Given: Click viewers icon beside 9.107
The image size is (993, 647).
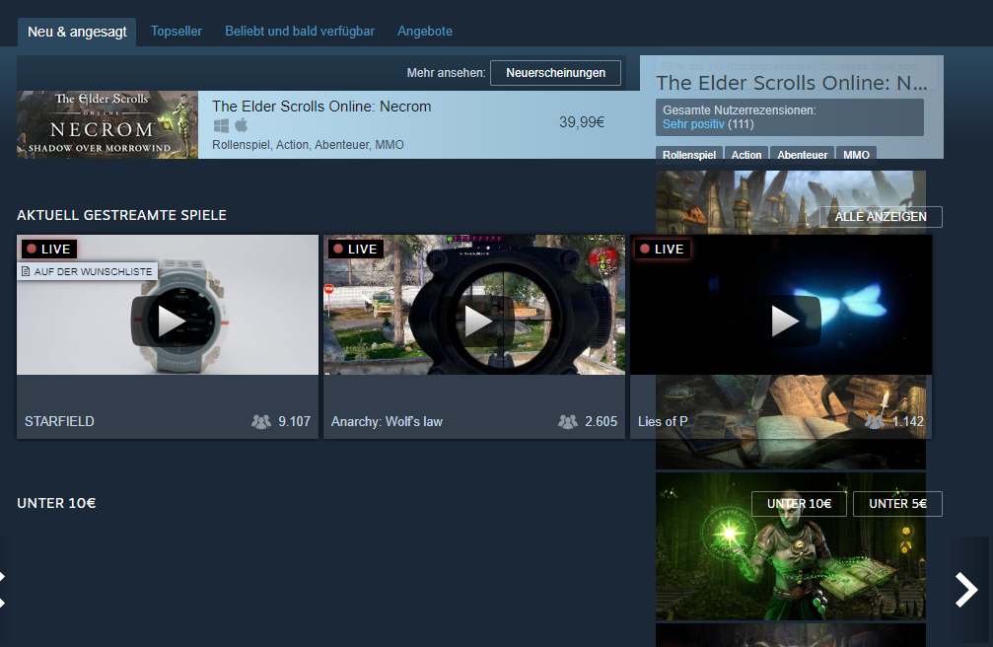Looking at the screenshot, I should point(261,421).
